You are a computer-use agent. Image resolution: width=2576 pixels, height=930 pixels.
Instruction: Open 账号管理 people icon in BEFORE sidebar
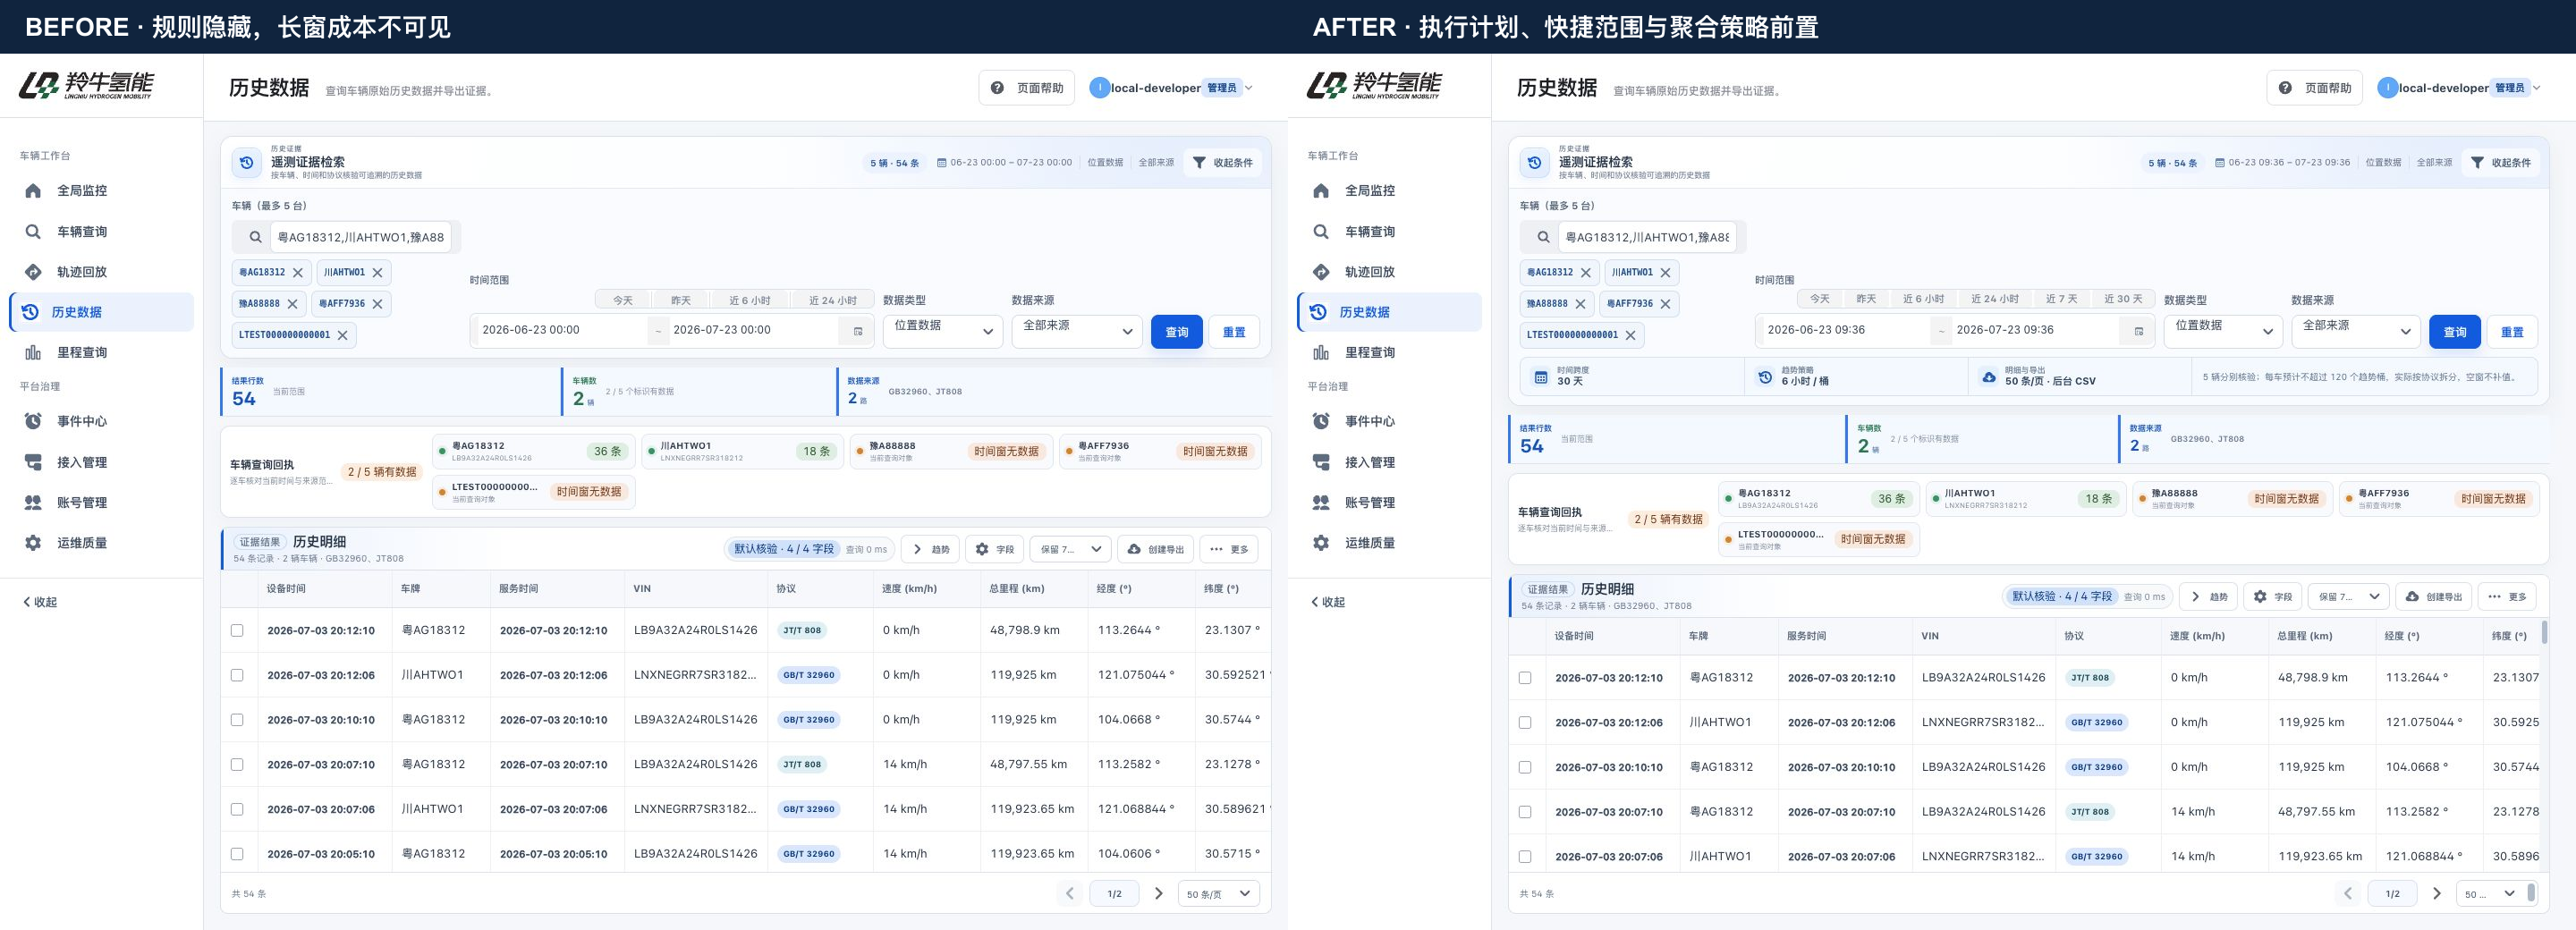(x=33, y=502)
